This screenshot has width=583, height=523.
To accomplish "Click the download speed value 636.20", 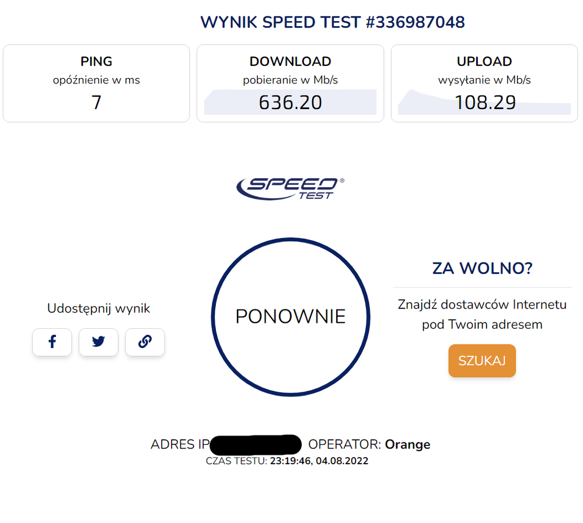I will (x=290, y=103).
